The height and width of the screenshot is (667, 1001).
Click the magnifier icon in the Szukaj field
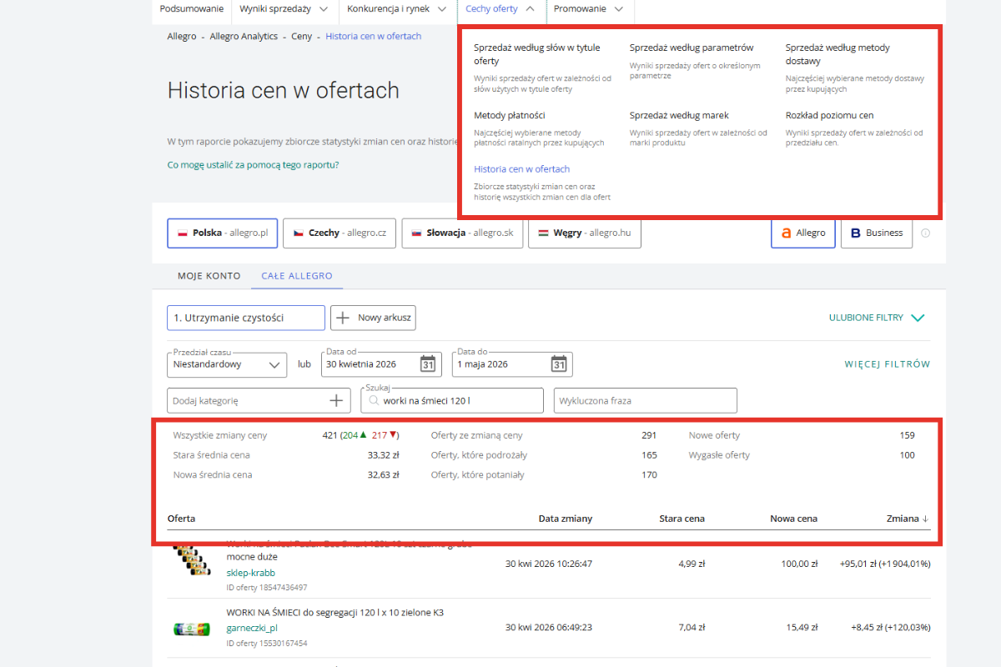click(x=375, y=401)
